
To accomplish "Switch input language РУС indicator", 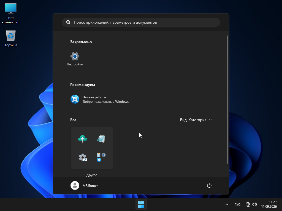I will (x=237, y=204).
